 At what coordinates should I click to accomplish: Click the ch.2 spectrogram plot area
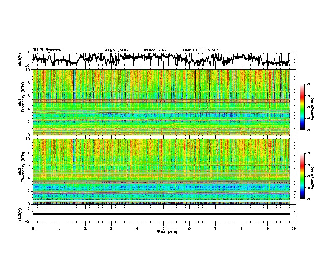pos(161,172)
